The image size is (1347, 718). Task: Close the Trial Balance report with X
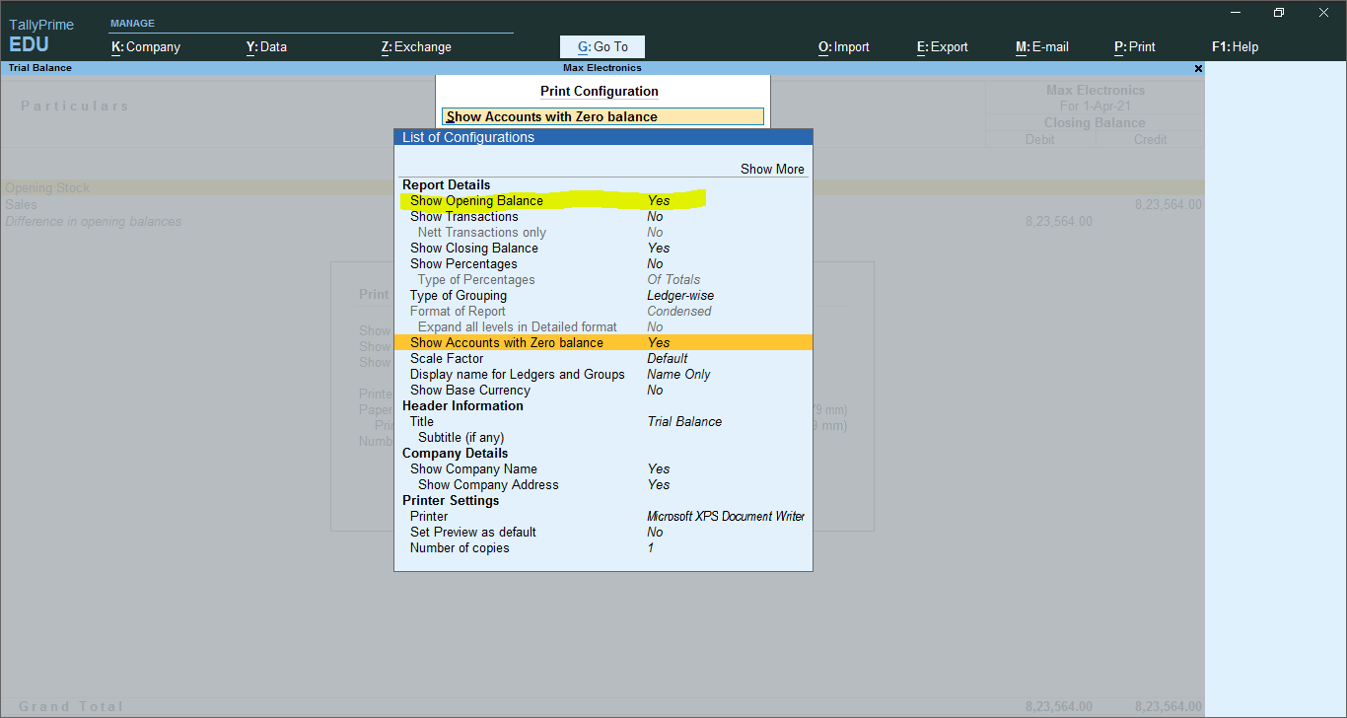tap(1198, 69)
